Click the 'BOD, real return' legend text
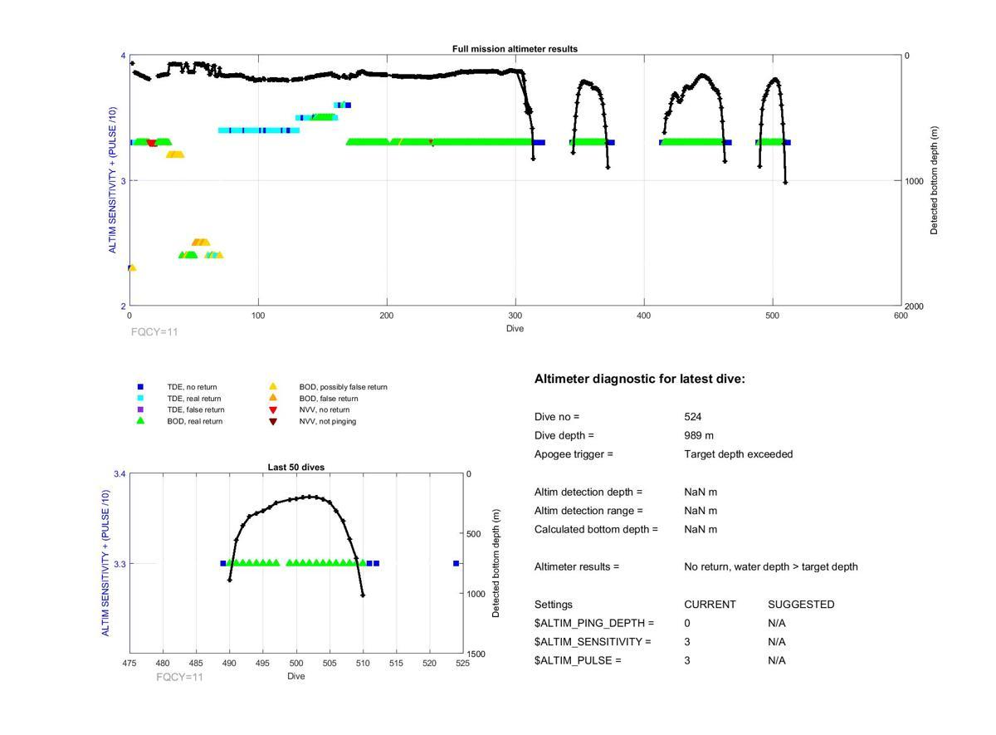The height and width of the screenshot is (735, 996). coord(195,421)
